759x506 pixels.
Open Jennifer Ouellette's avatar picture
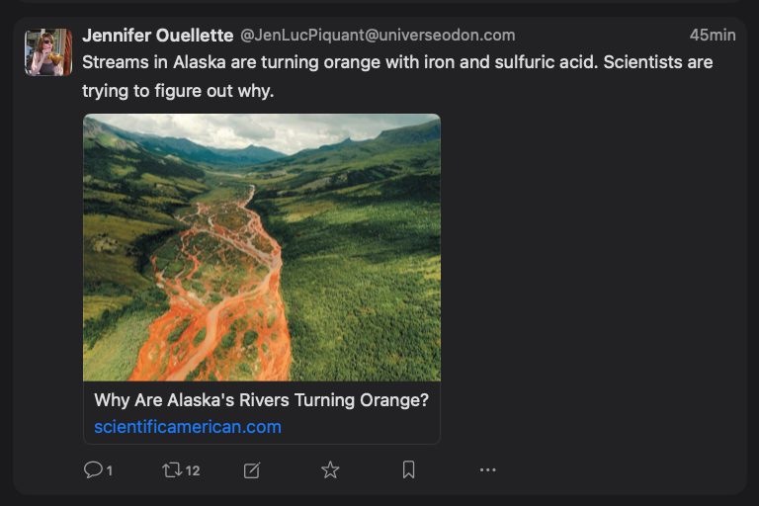pos(48,52)
